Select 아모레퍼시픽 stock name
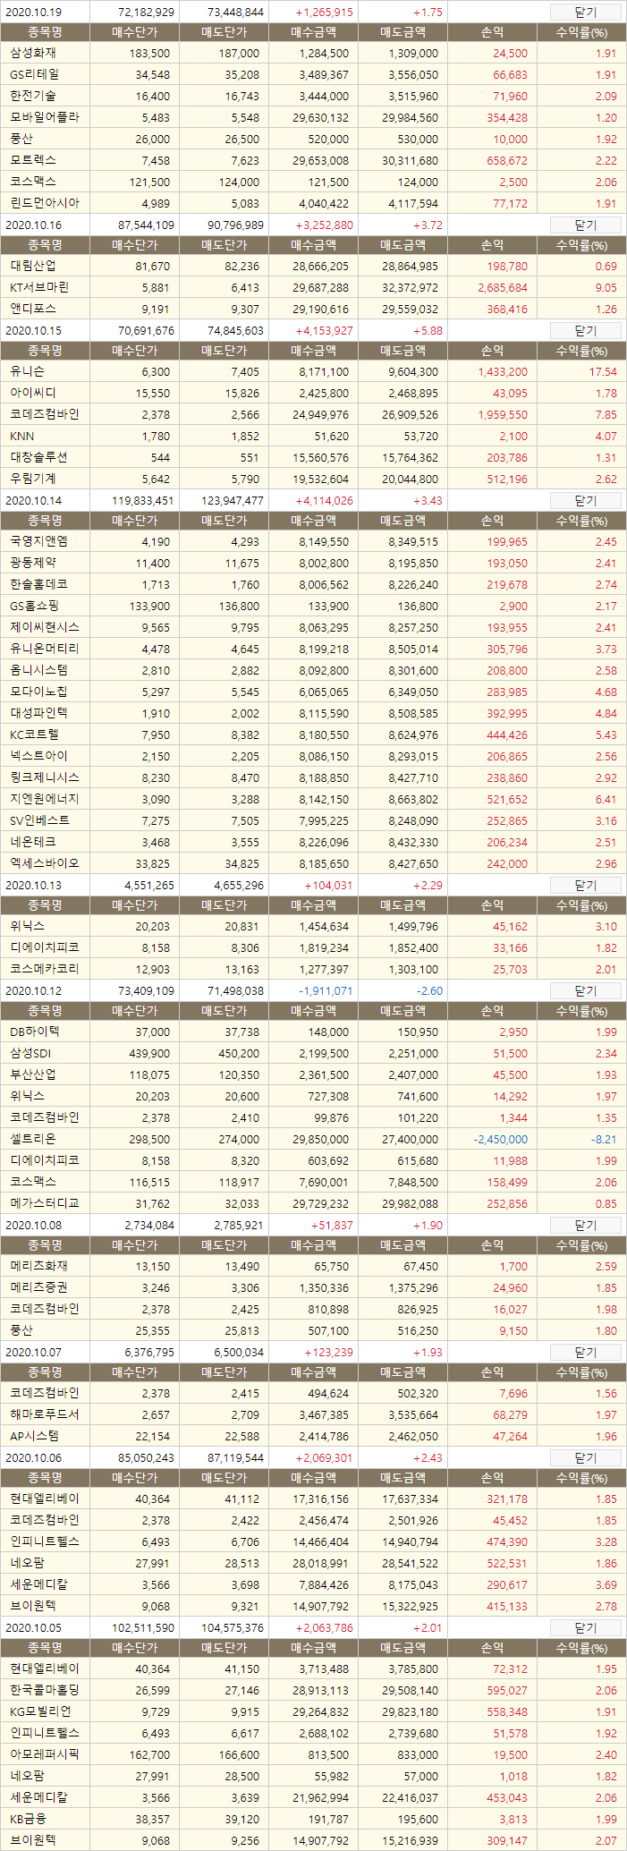Viewport: 627px width, 1851px height. (45, 1754)
